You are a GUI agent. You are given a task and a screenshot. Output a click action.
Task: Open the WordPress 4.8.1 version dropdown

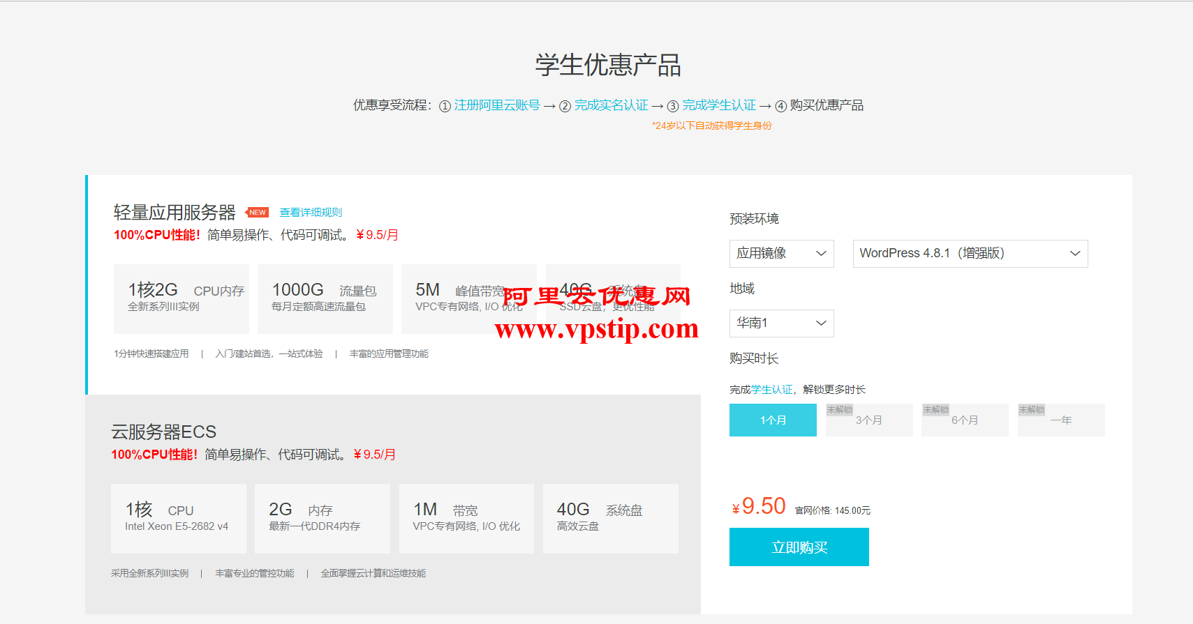coord(970,254)
